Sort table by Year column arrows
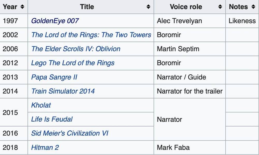Viewport: 259px width, 155px height. click(22, 7)
